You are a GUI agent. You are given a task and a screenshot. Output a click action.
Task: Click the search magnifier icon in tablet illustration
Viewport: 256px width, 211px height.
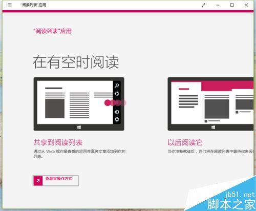click(x=117, y=86)
